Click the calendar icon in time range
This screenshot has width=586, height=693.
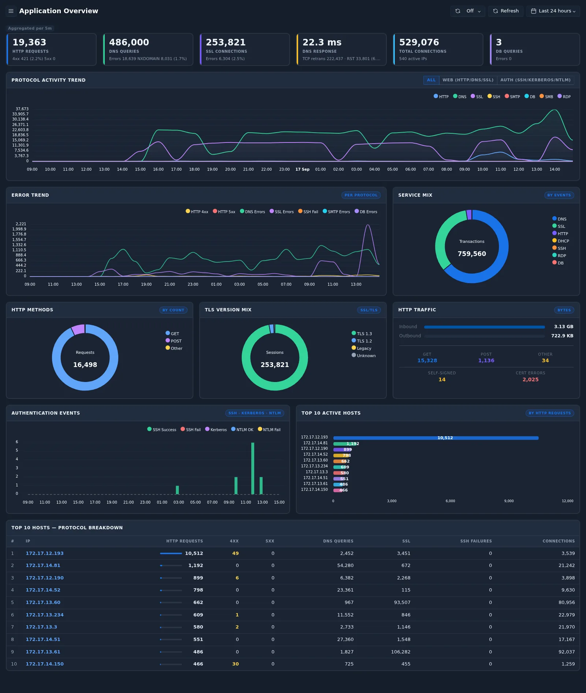coord(534,11)
